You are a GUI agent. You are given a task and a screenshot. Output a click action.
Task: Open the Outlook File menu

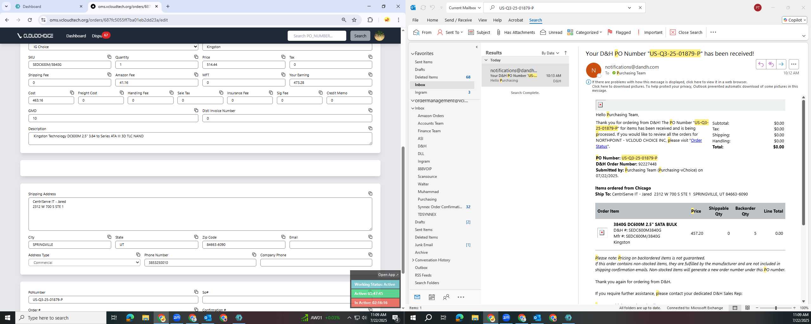pyautogui.click(x=415, y=20)
